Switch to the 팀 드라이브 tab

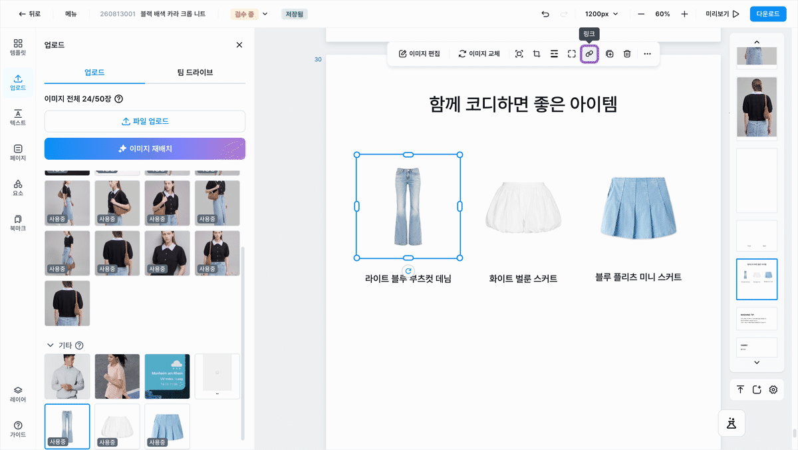click(x=195, y=73)
